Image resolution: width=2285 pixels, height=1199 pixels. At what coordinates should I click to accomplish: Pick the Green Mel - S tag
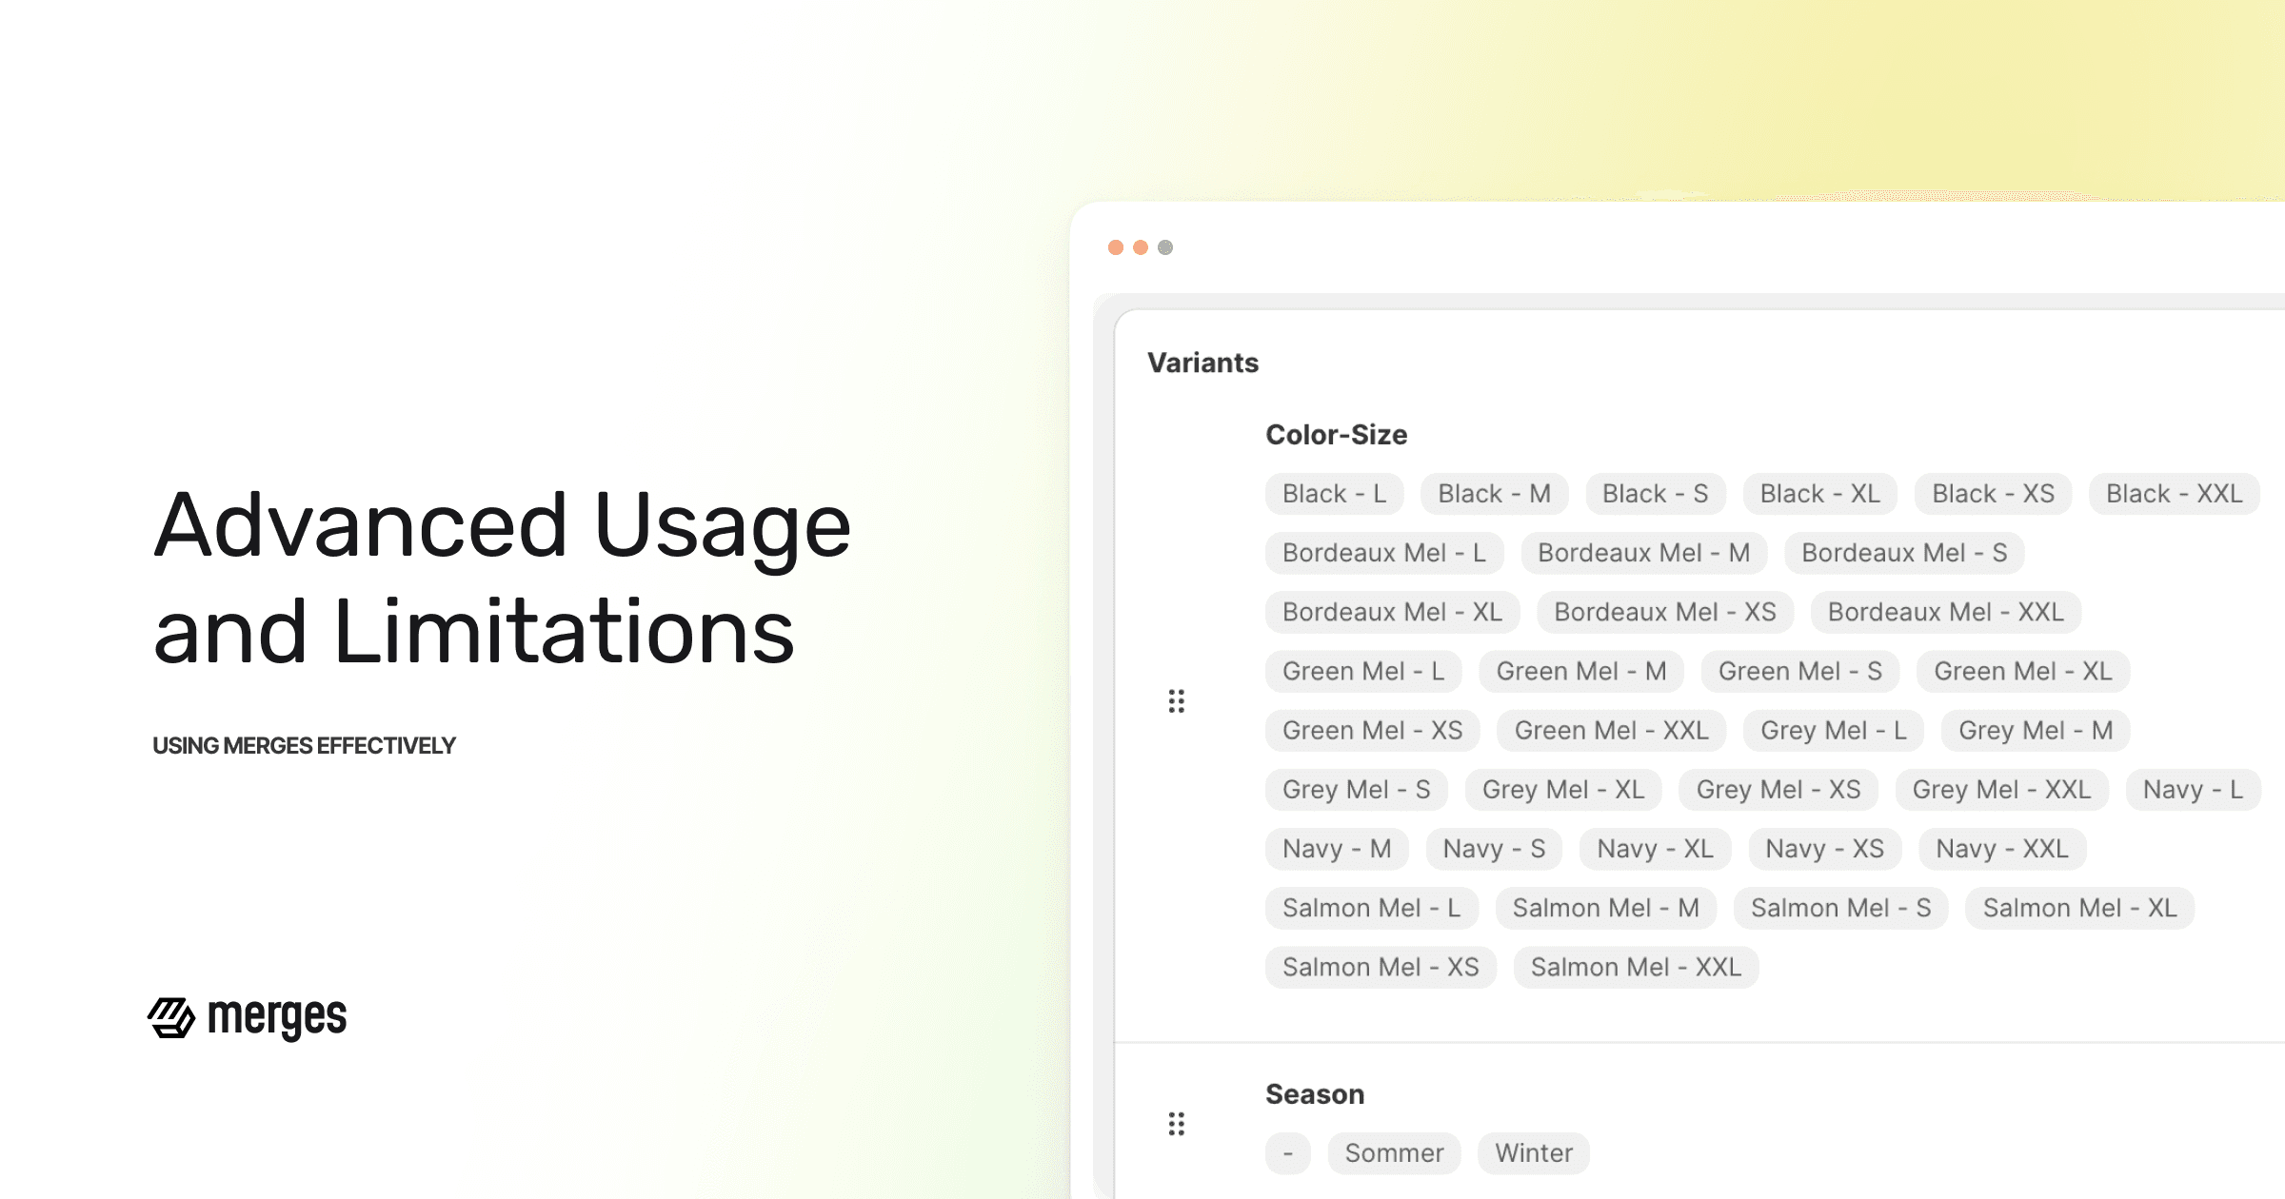[x=1800, y=671]
